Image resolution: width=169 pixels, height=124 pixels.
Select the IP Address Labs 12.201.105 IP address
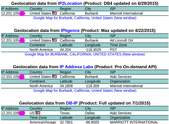10,77
